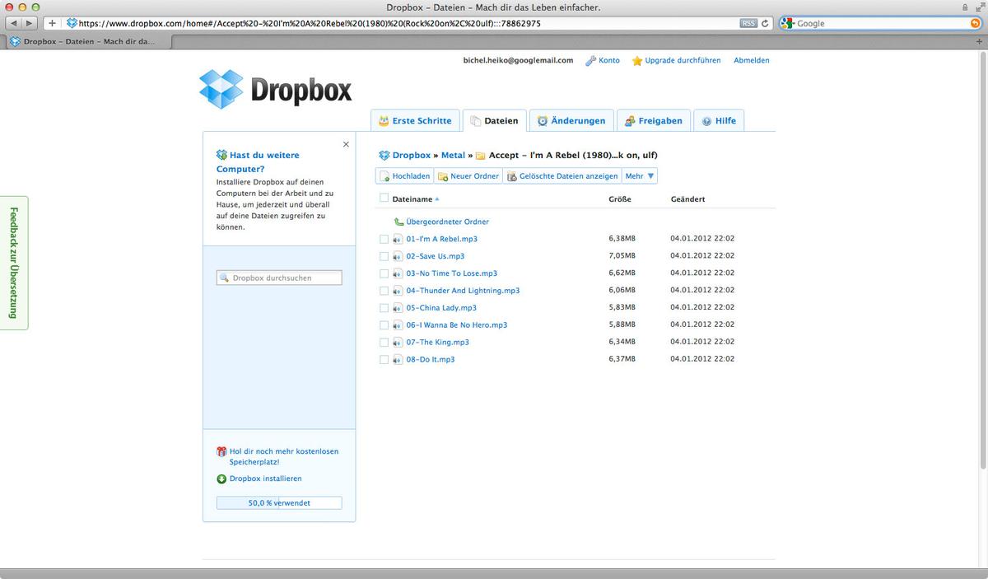Click the RSS badge in address bar
Viewport: 988px width, 579px height.
(748, 23)
